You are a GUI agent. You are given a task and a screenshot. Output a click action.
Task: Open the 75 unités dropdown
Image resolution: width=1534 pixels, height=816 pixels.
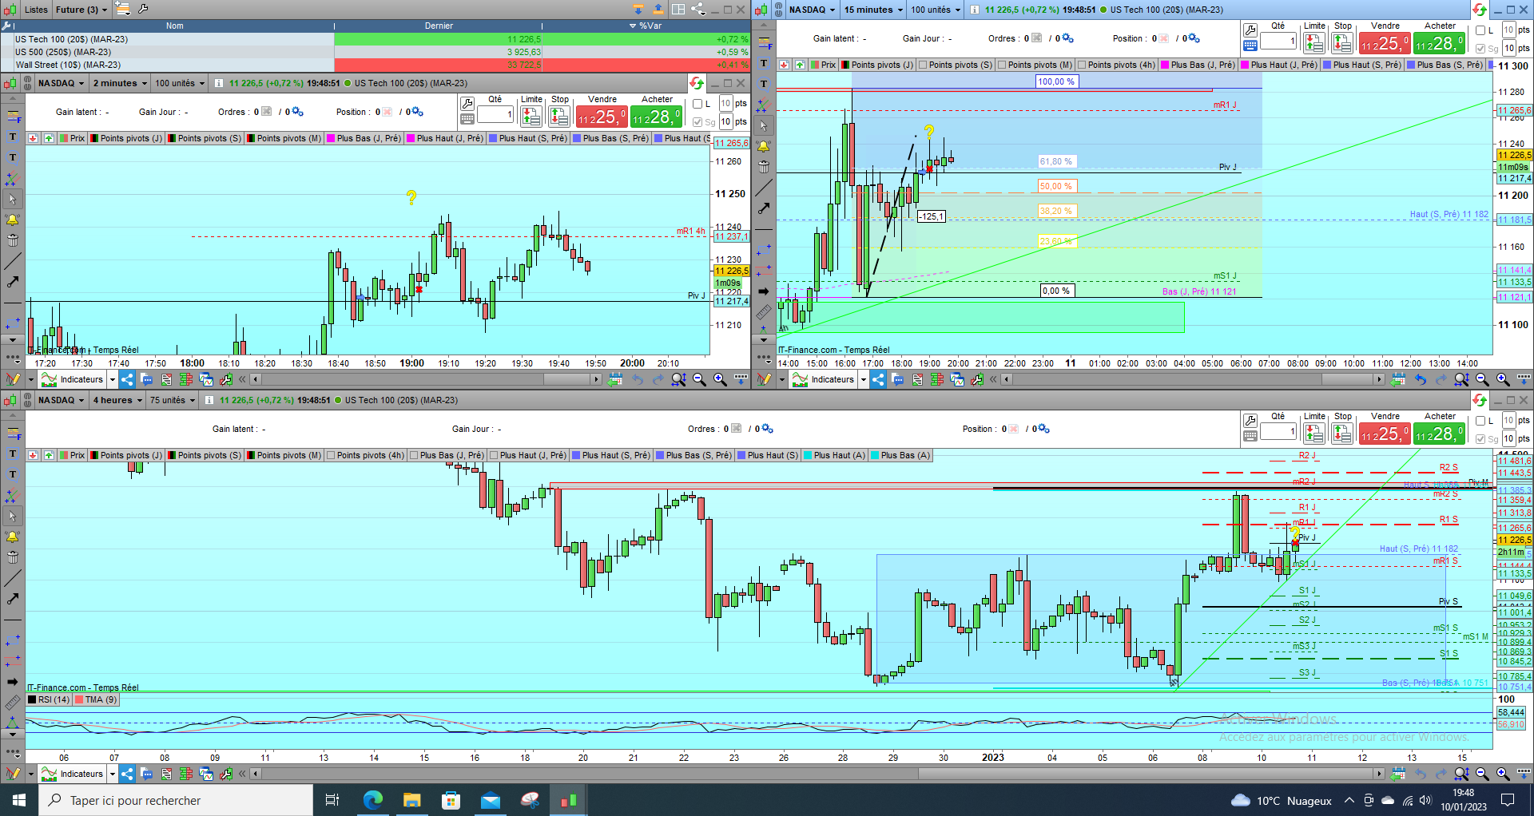click(172, 400)
